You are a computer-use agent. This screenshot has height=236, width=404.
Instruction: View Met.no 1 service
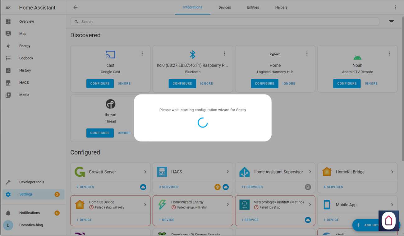pyautogui.click(x=250, y=220)
